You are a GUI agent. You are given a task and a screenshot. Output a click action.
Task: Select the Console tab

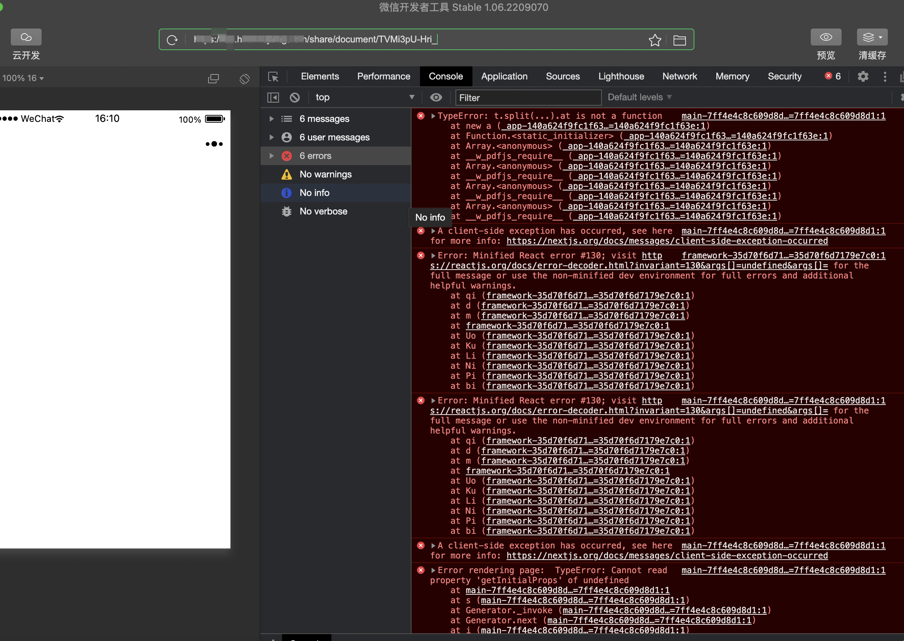445,77
